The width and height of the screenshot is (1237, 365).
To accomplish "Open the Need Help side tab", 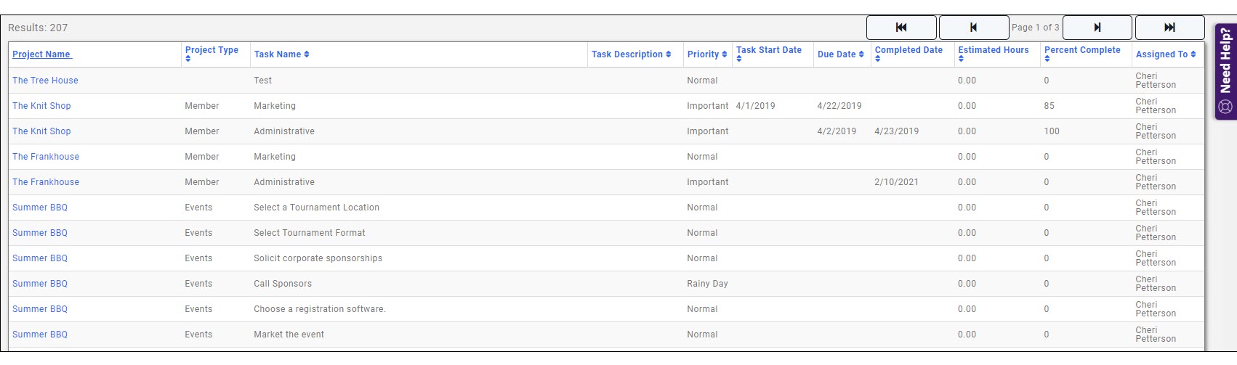I will click(1225, 71).
